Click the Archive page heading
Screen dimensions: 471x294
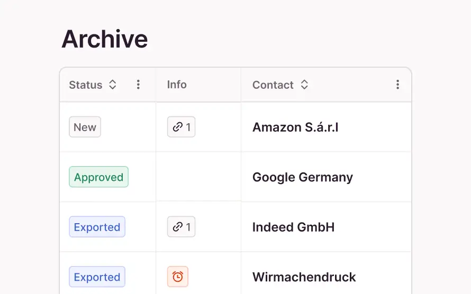pyautogui.click(x=104, y=39)
